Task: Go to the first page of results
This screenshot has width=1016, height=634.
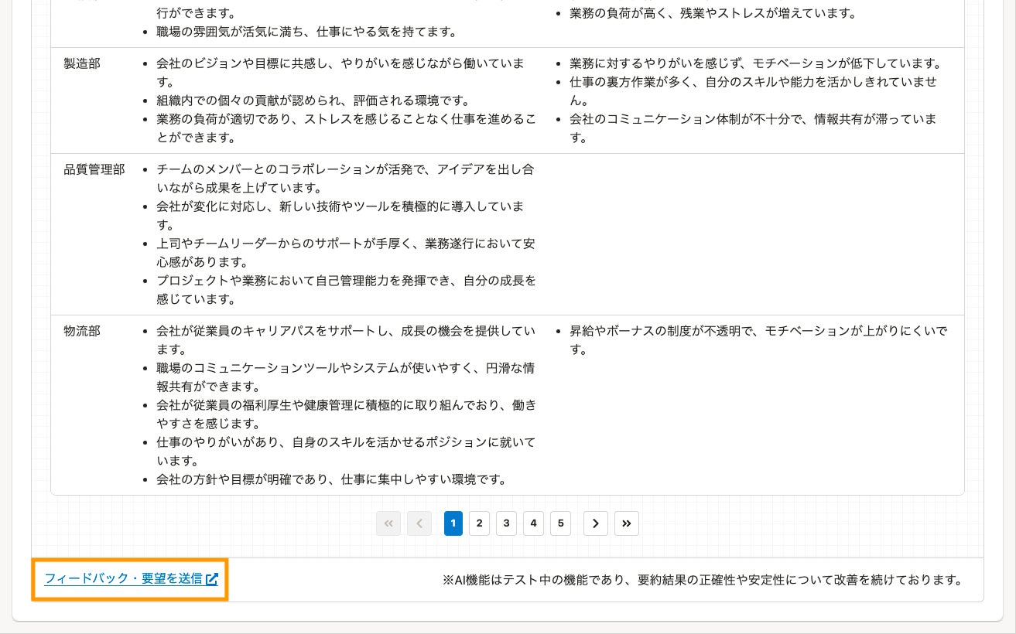Action: (x=388, y=523)
